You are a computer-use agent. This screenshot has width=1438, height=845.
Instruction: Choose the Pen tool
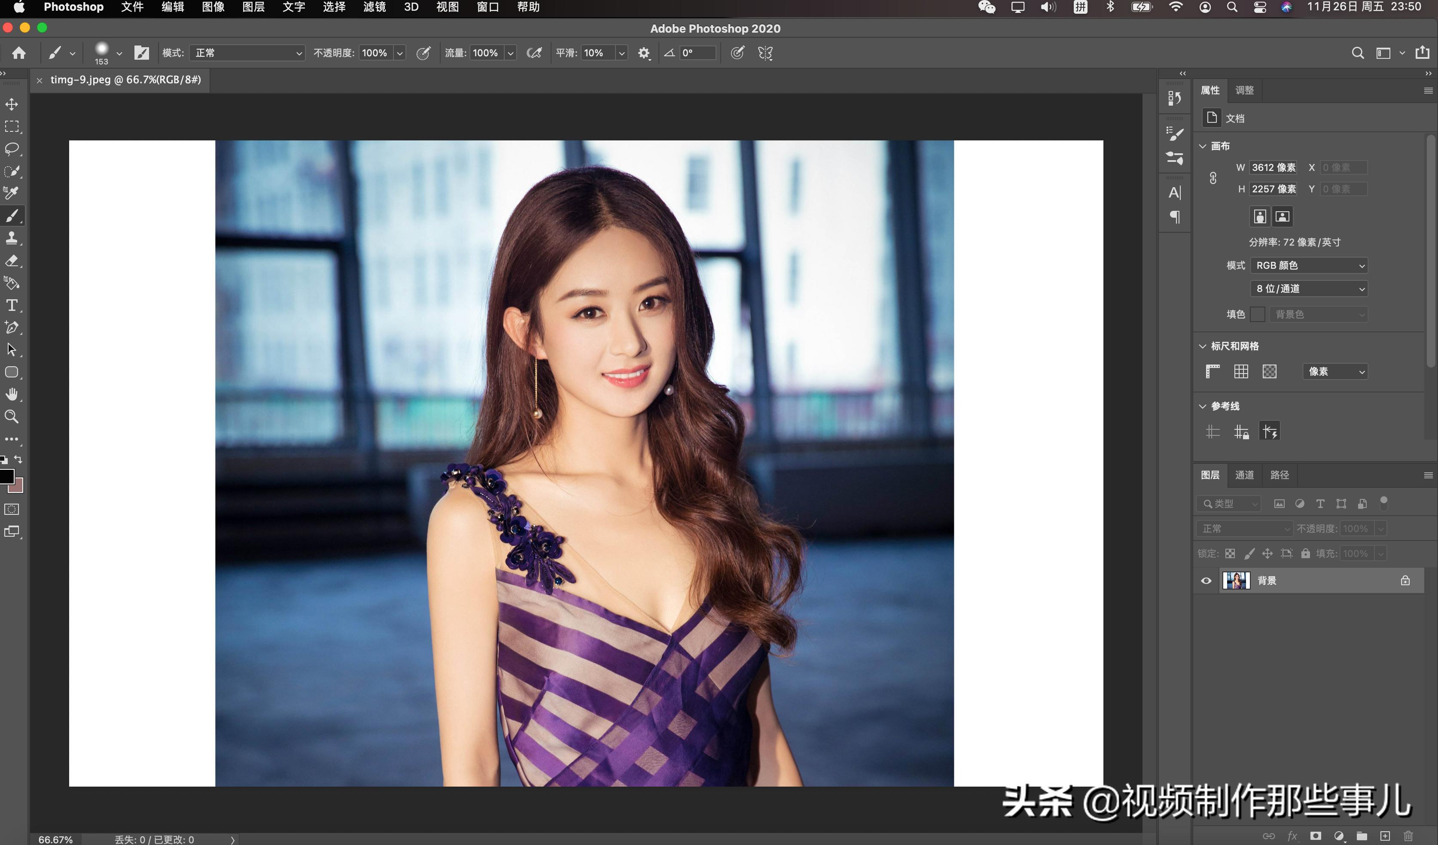pyautogui.click(x=12, y=328)
